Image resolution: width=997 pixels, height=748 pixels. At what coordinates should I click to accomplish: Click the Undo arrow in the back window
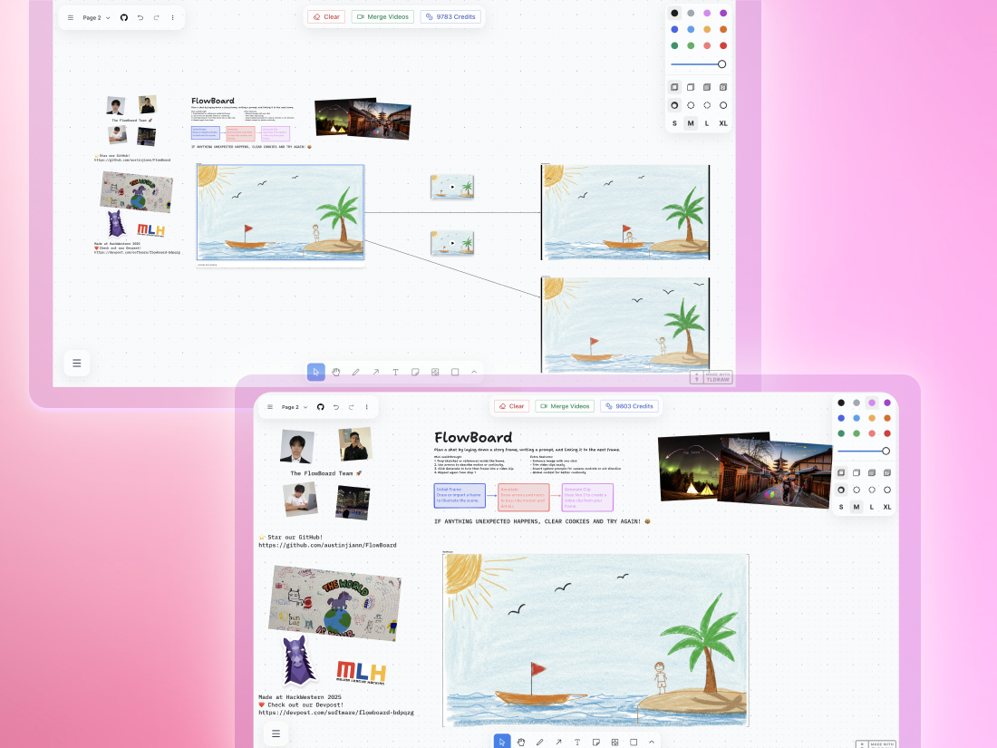point(140,17)
